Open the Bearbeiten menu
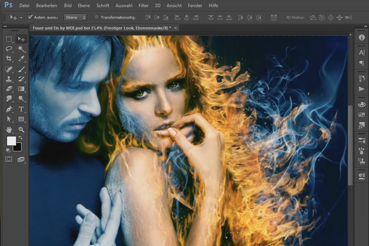Image resolution: width=369 pixels, height=246 pixels. pos(47,6)
